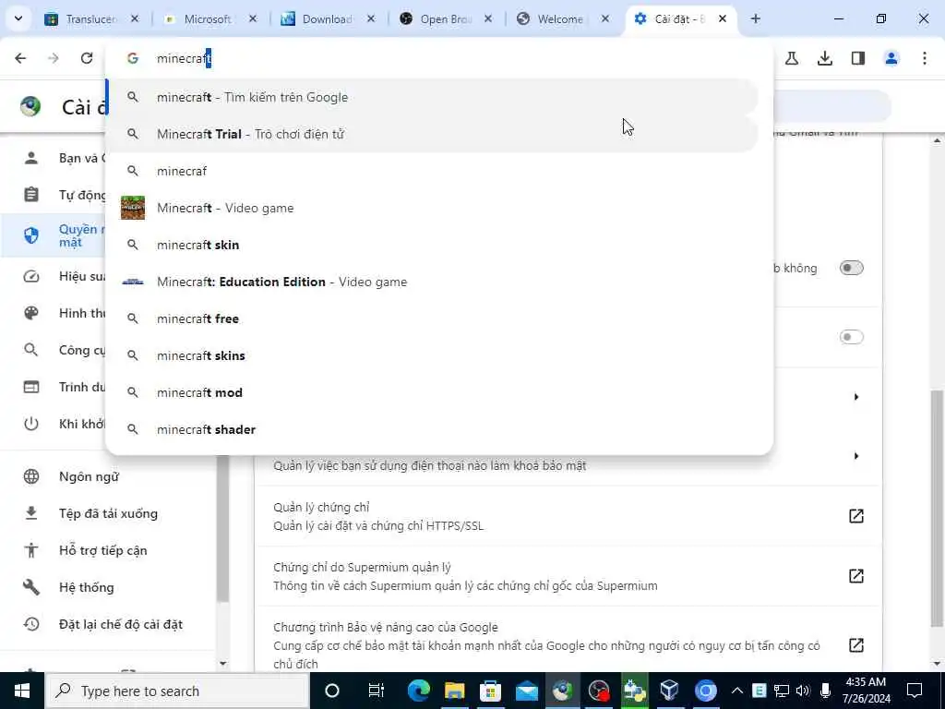Screen dimensions: 945x709
Task: Open the Hiệu suất performance gauge icon
Action: coord(30,276)
